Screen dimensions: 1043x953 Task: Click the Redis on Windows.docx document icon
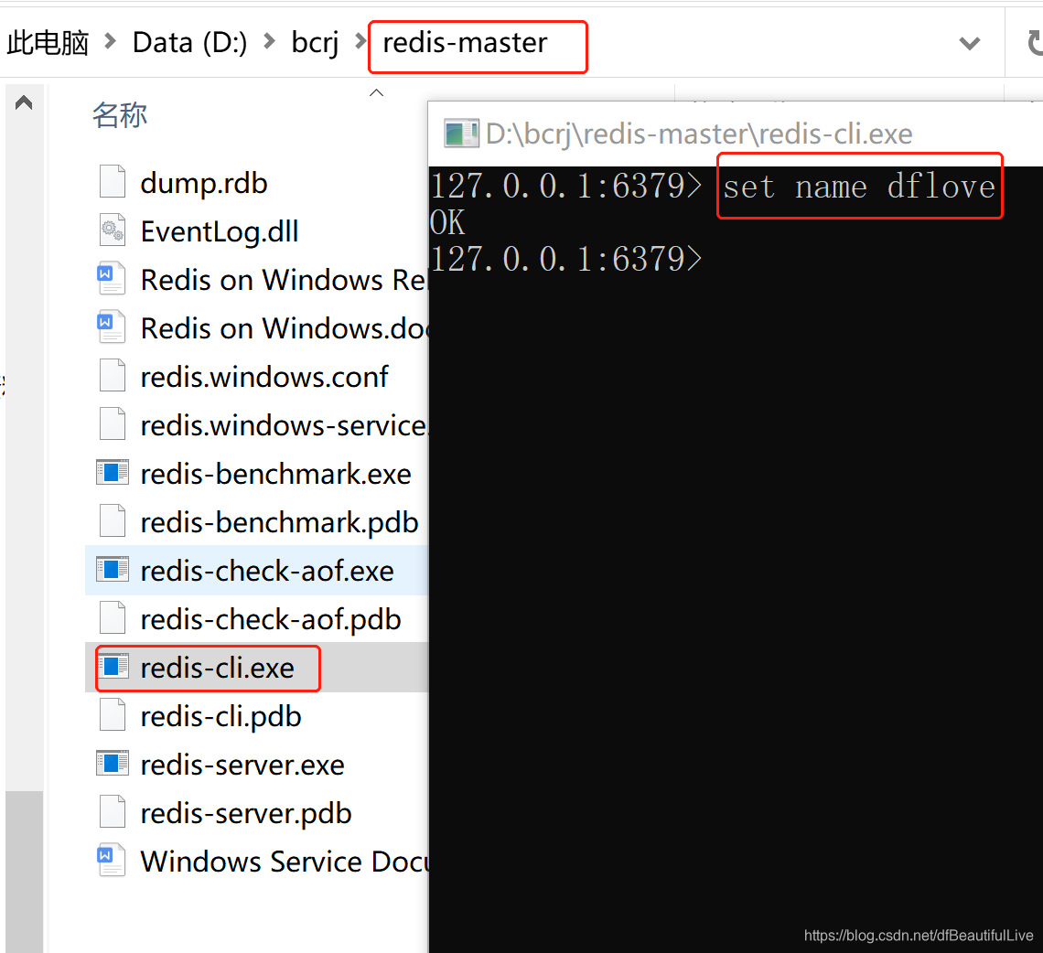111,327
